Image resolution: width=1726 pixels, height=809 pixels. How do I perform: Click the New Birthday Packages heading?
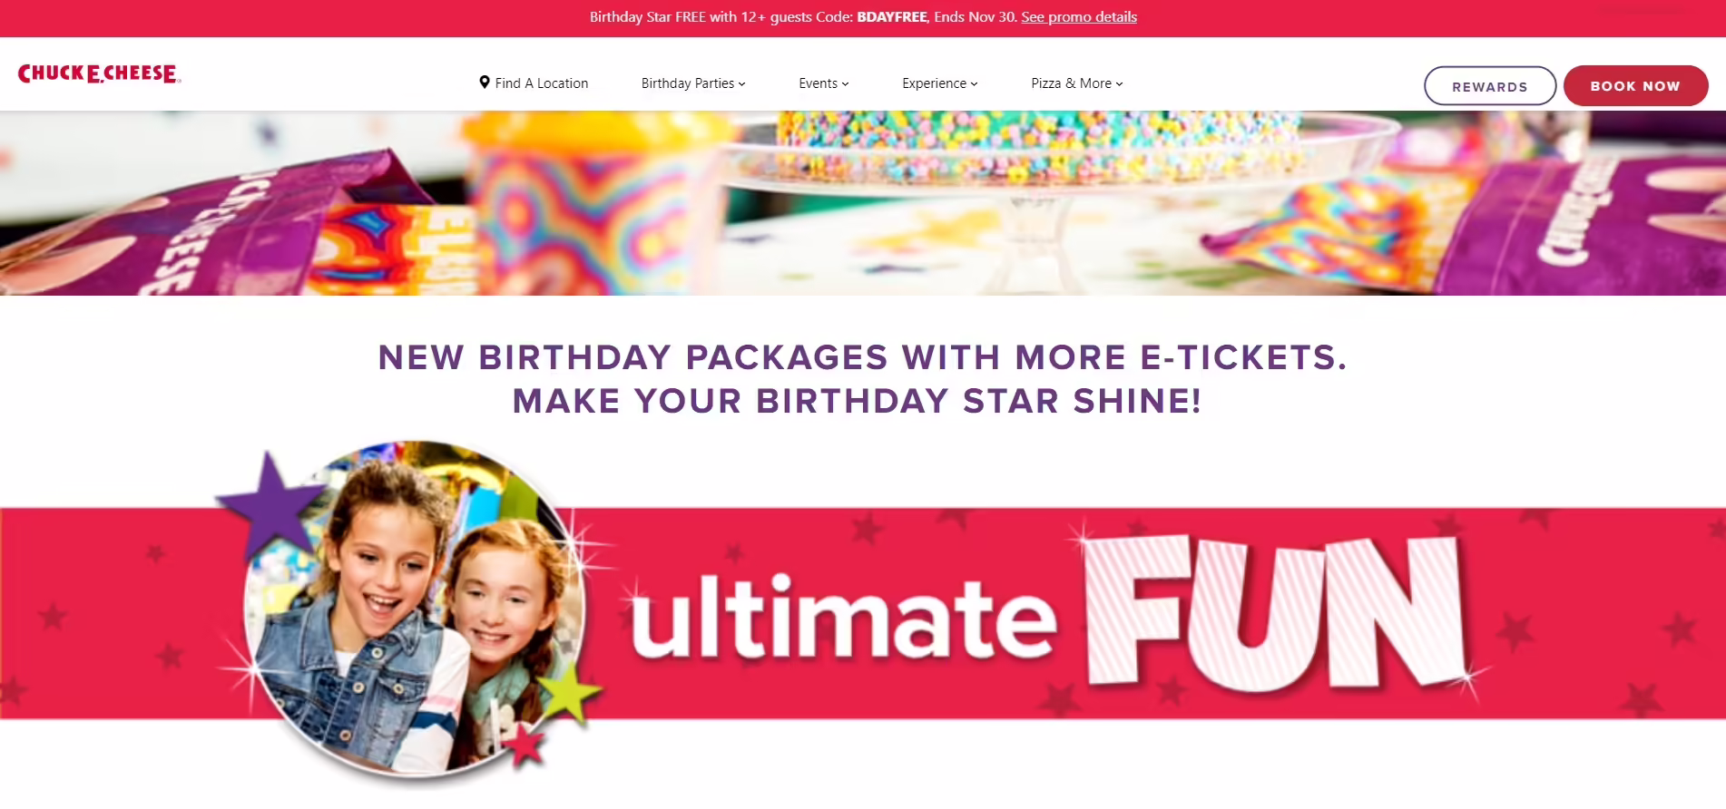point(862,379)
